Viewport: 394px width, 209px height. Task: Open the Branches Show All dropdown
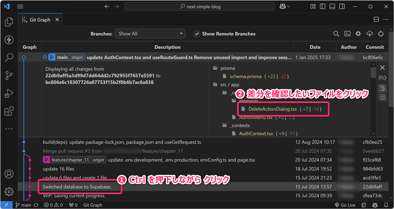point(150,34)
